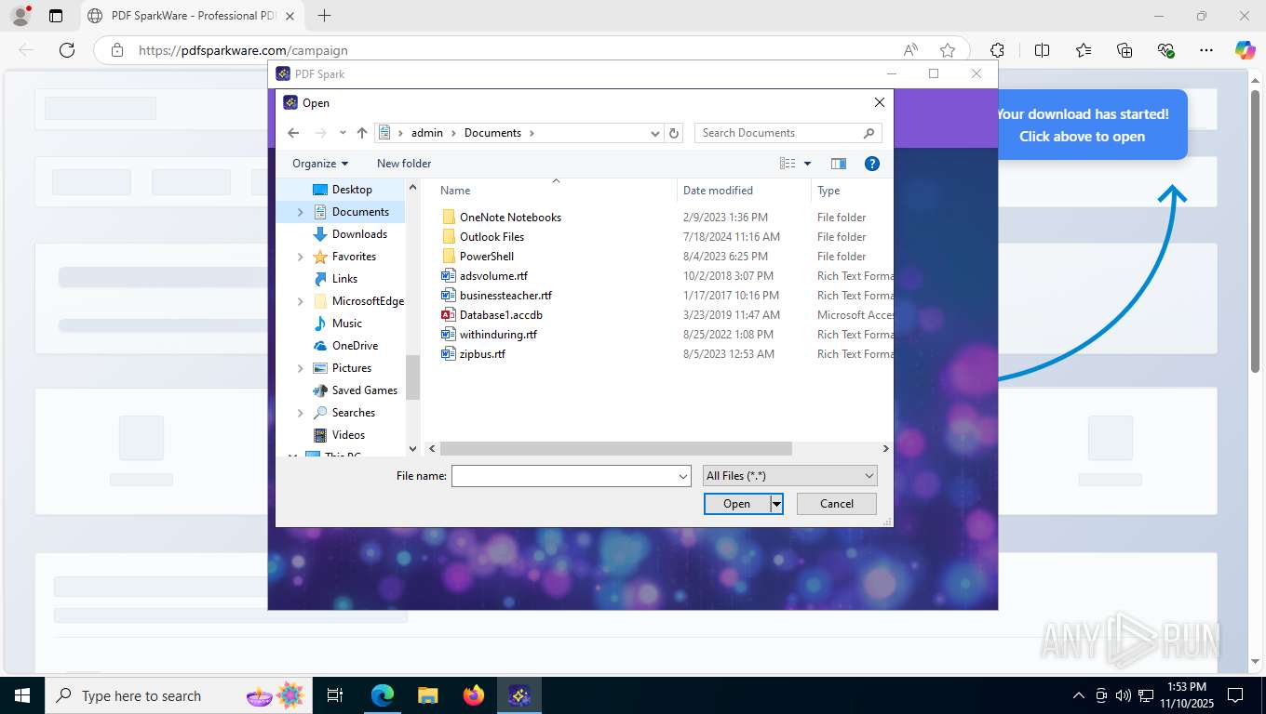1266x714 pixels.
Task: Refresh the Documents folder listing
Action: click(675, 133)
